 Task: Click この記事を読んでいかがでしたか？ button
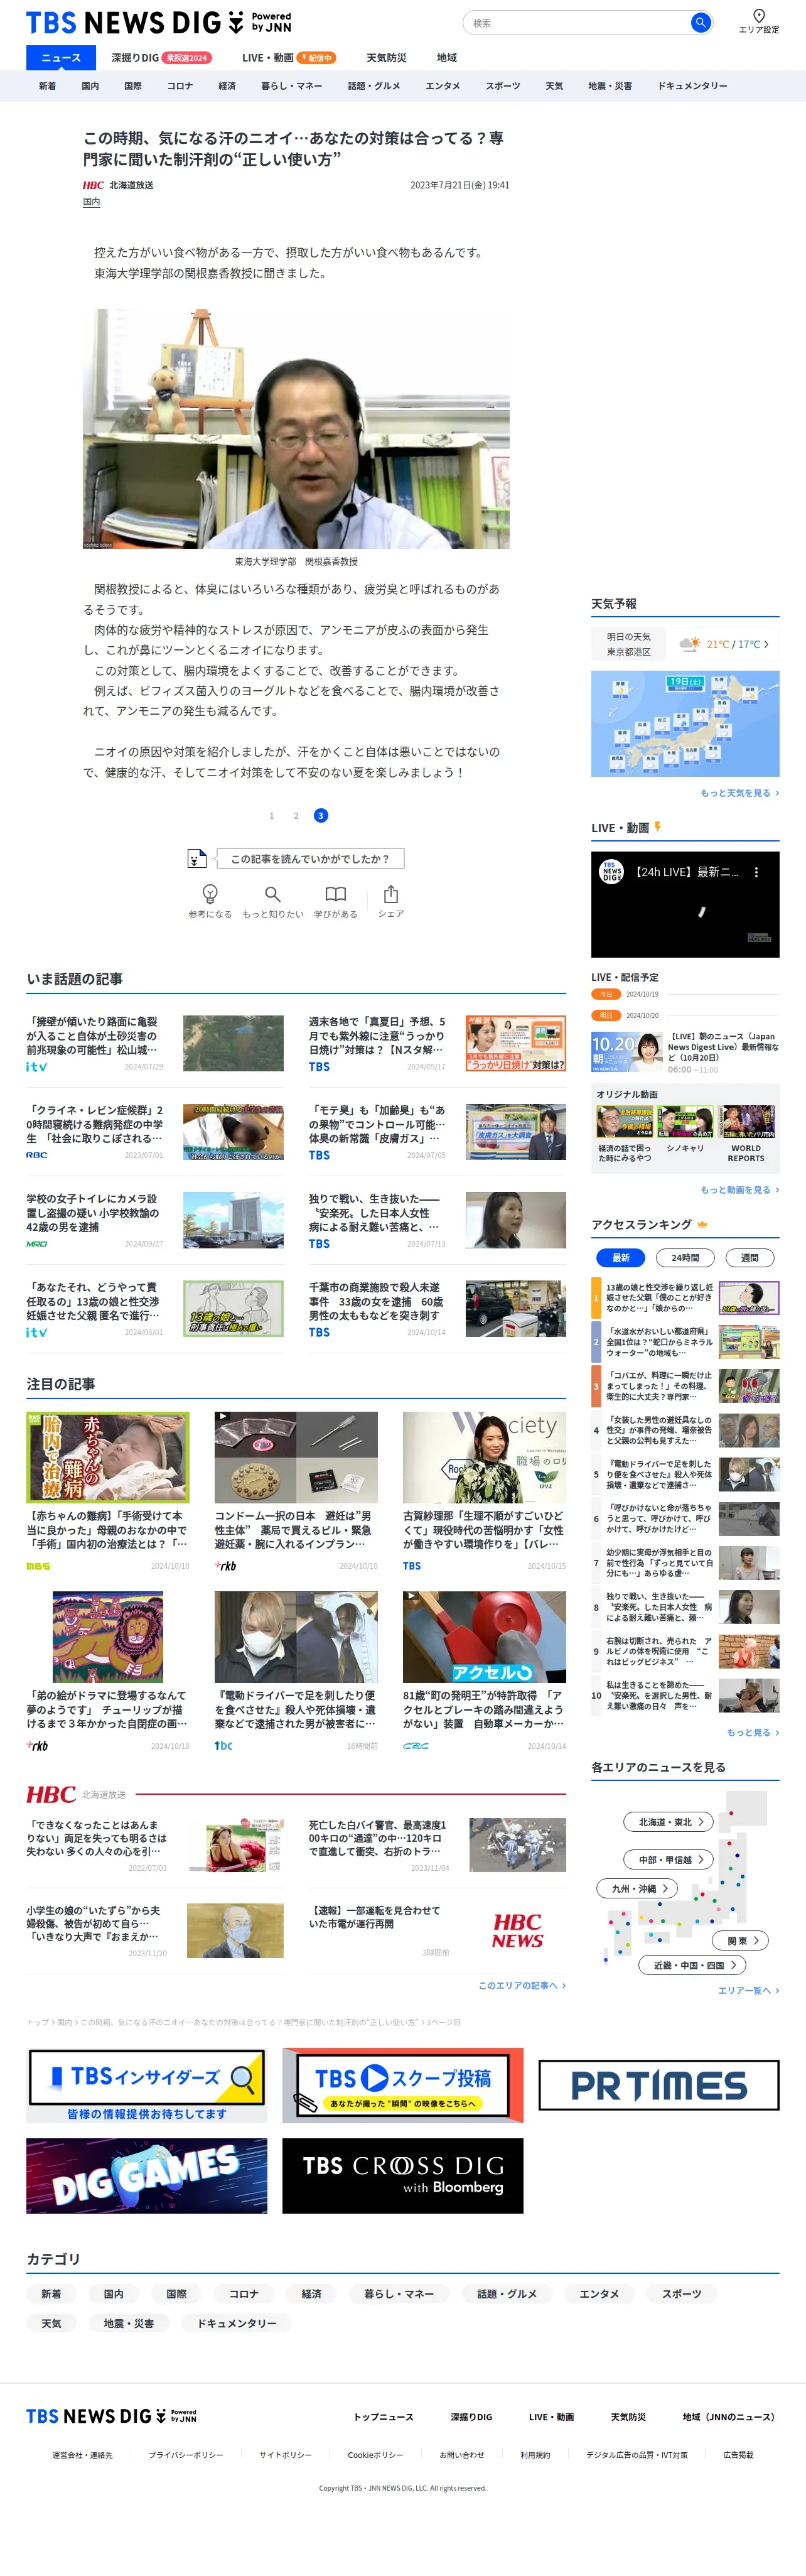310,858
